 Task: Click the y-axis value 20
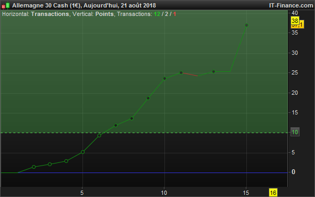click(x=295, y=93)
